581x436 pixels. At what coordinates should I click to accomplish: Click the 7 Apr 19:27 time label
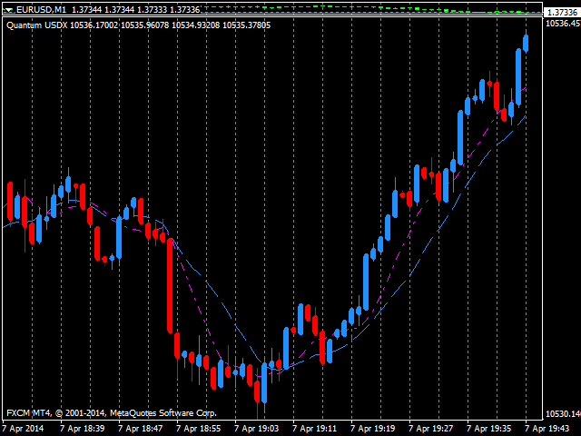pos(431,428)
